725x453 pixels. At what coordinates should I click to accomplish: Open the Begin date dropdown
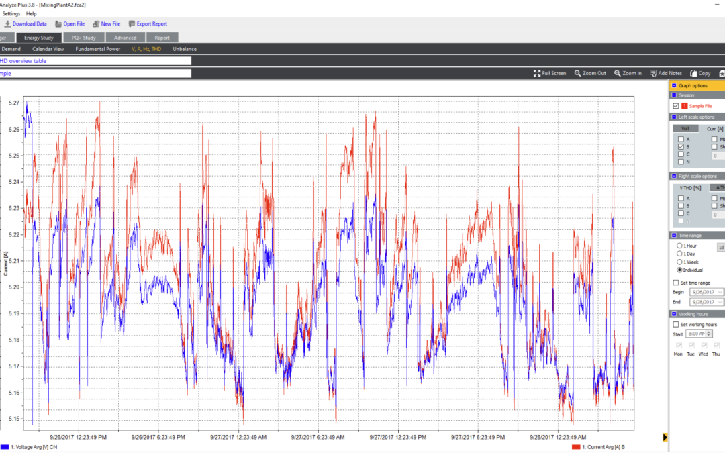721,292
